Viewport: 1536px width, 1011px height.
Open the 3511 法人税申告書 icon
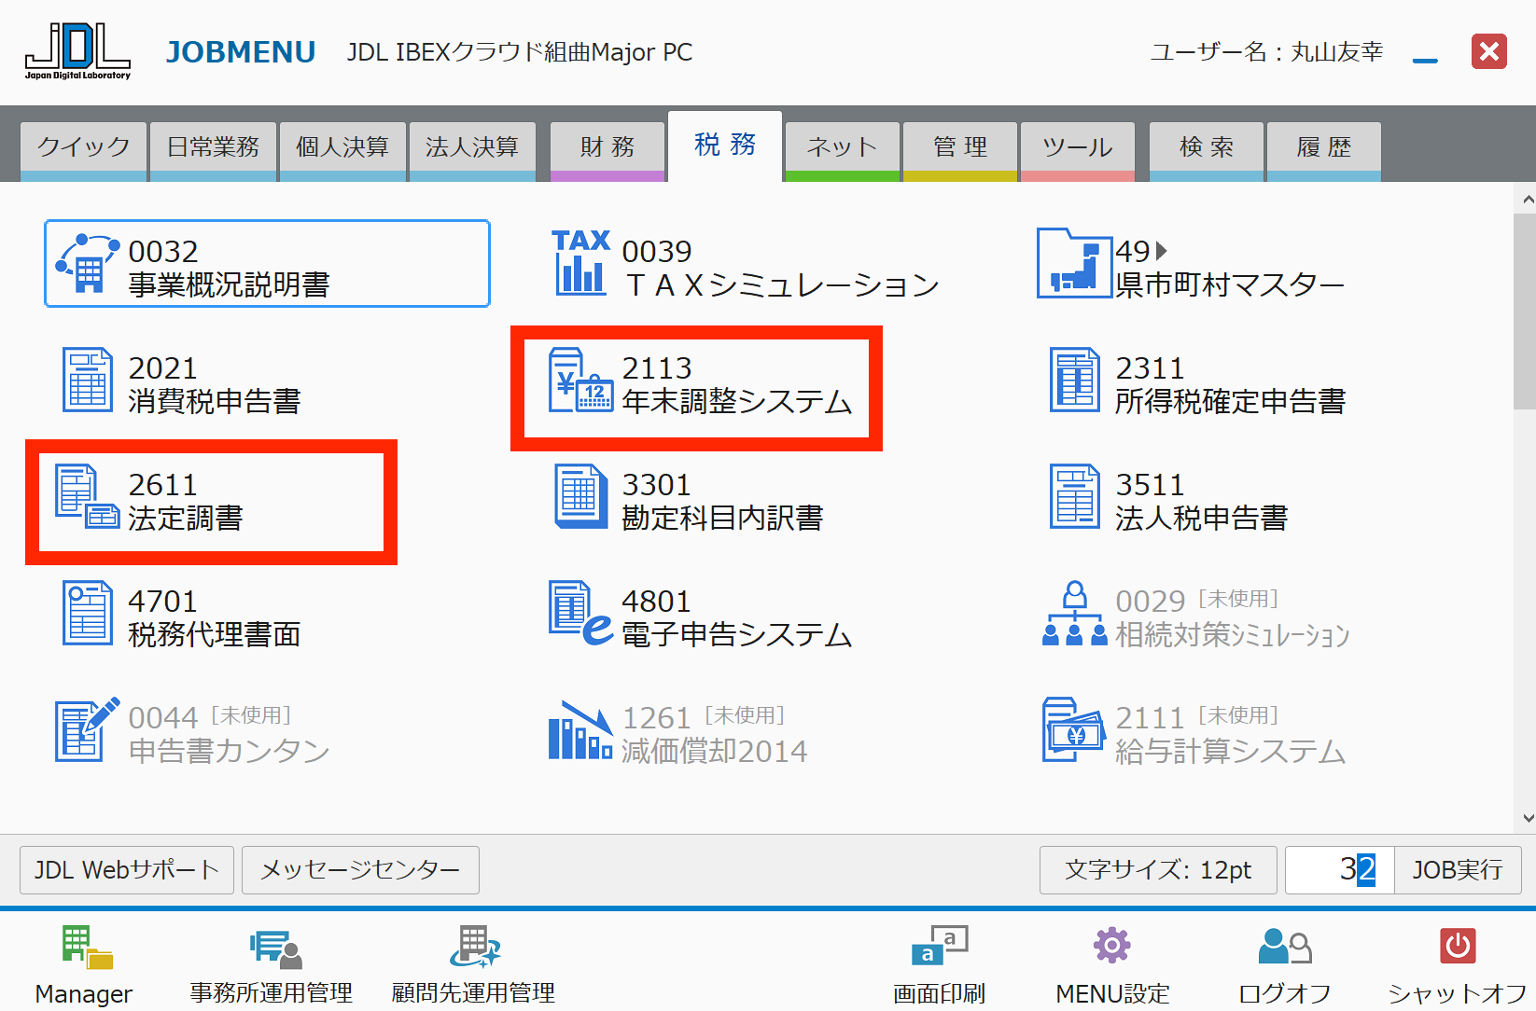(1075, 496)
